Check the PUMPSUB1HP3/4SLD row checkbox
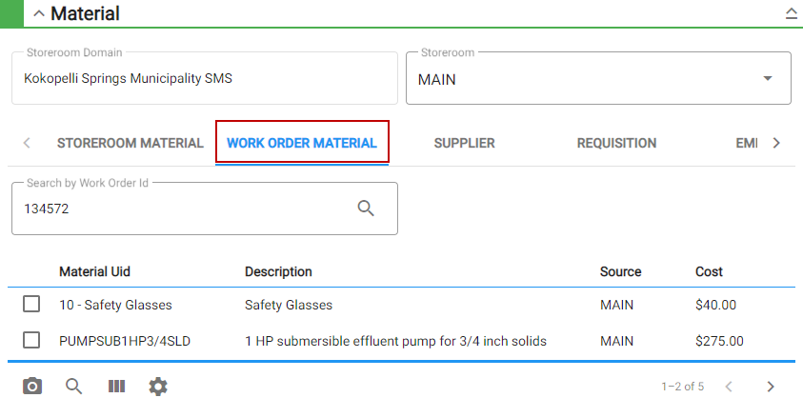 [31, 340]
